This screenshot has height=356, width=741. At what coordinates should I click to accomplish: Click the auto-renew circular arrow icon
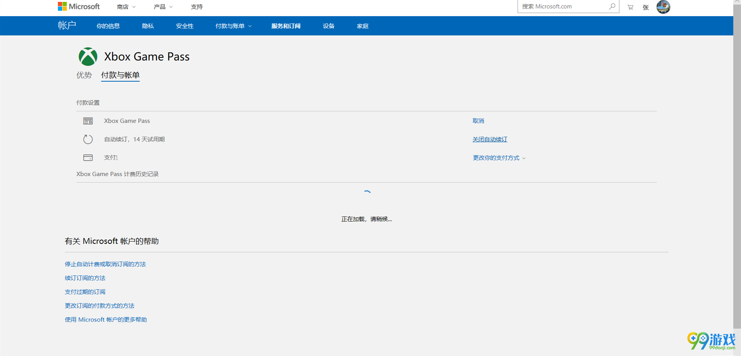[x=88, y=139]
